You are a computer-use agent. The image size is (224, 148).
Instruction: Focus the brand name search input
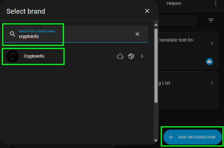click(x=76, y=34)
